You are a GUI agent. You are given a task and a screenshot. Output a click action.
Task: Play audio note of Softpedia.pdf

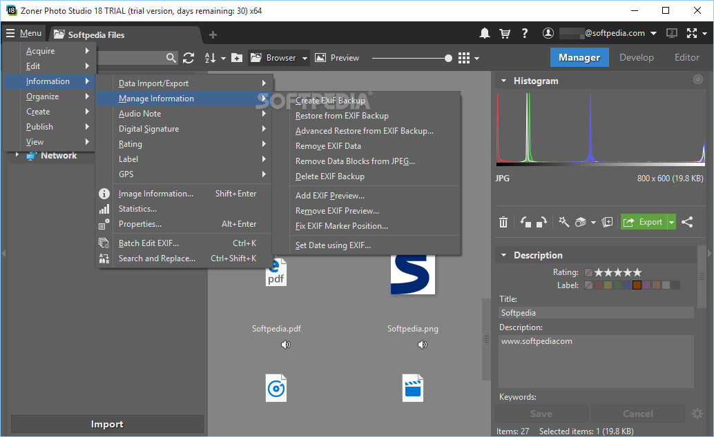(x=285, y=345)
